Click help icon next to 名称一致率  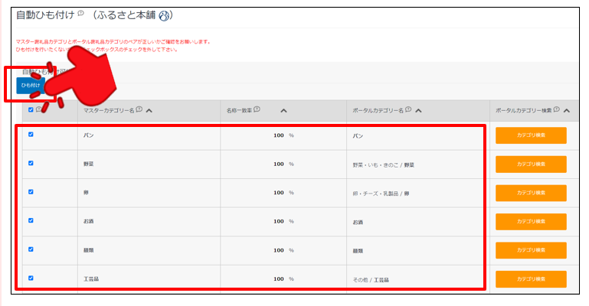(257, 109)
